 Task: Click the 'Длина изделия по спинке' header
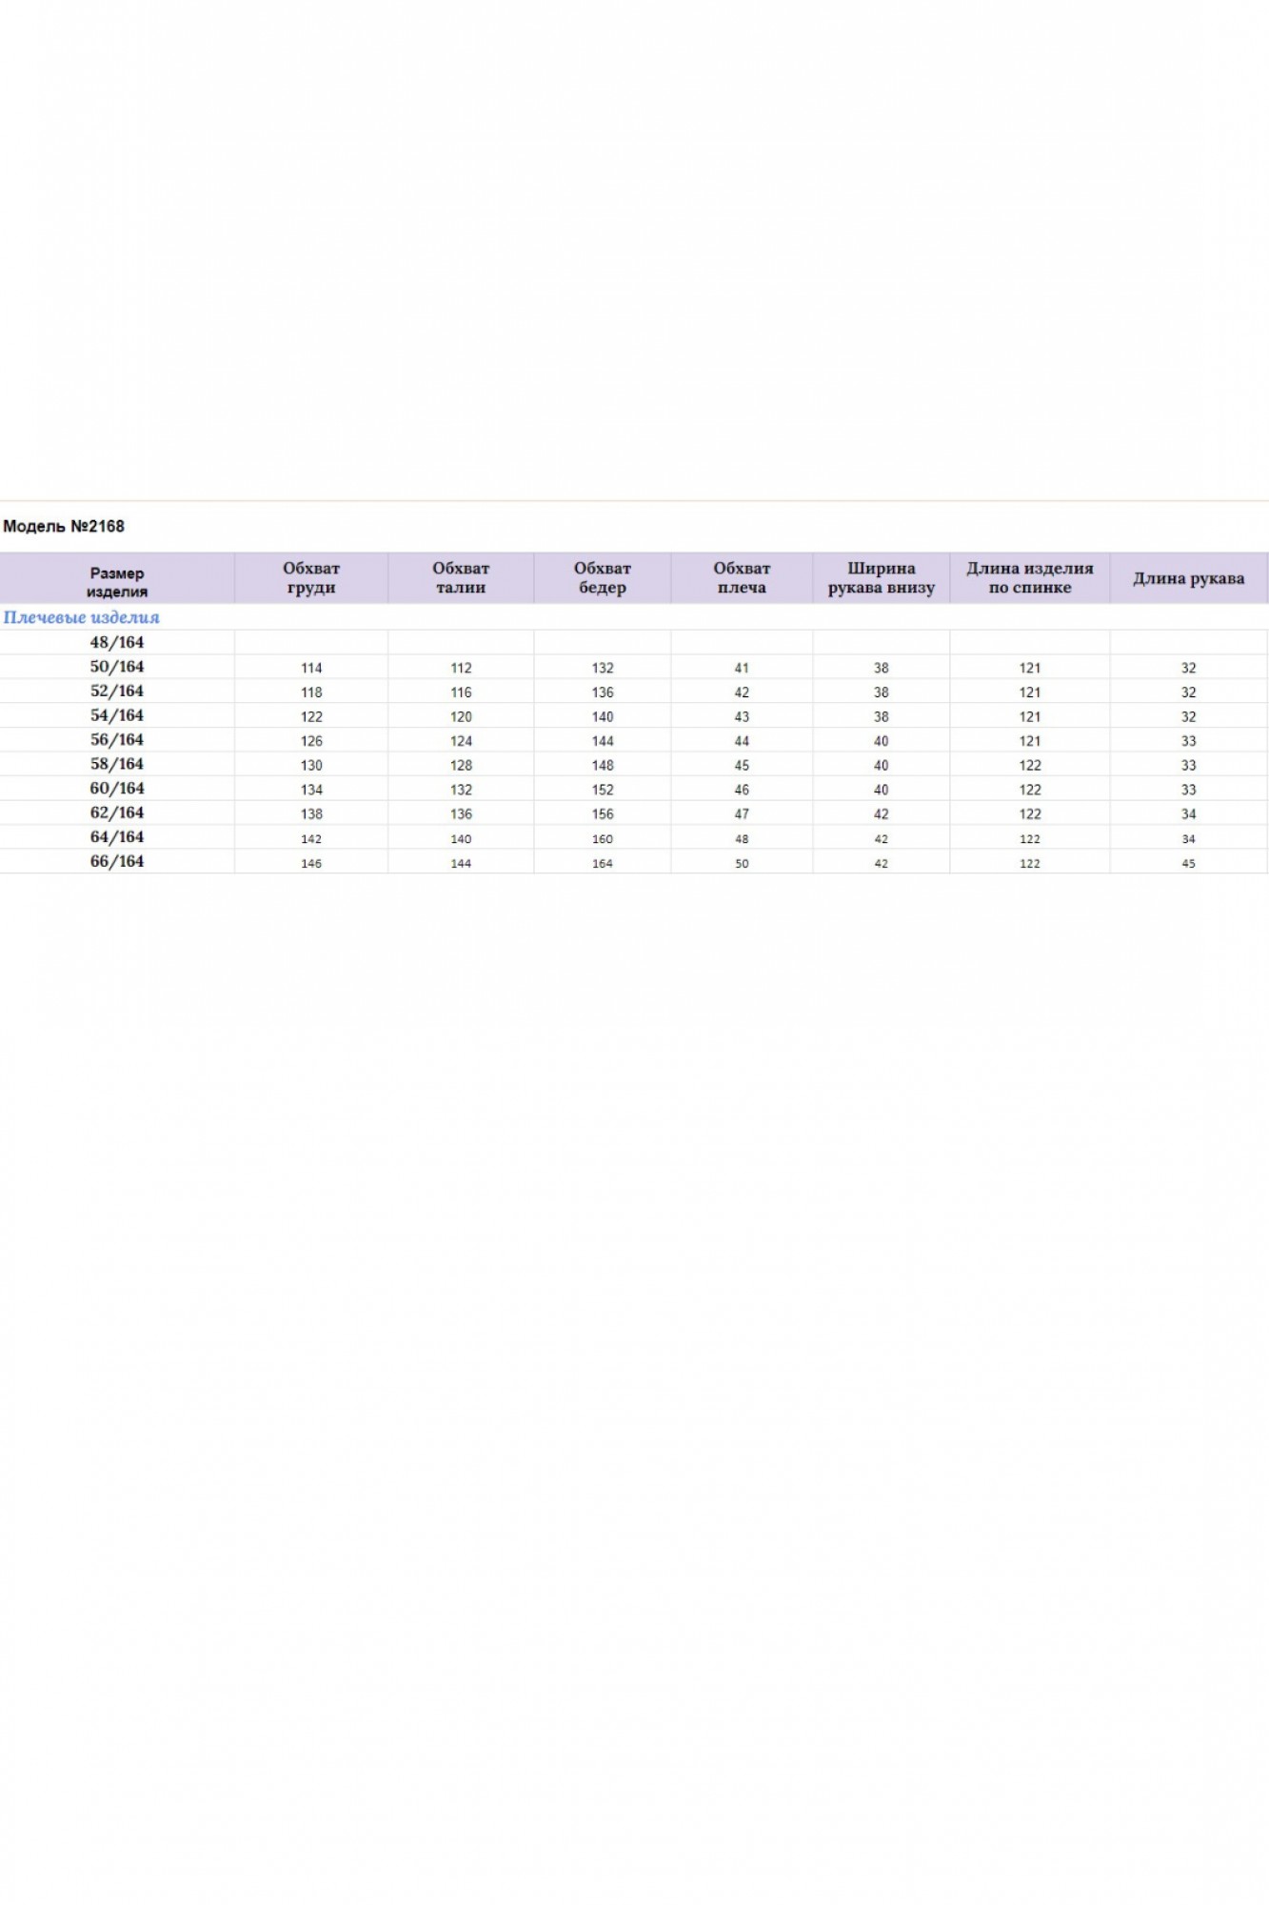click(1029, 578)
